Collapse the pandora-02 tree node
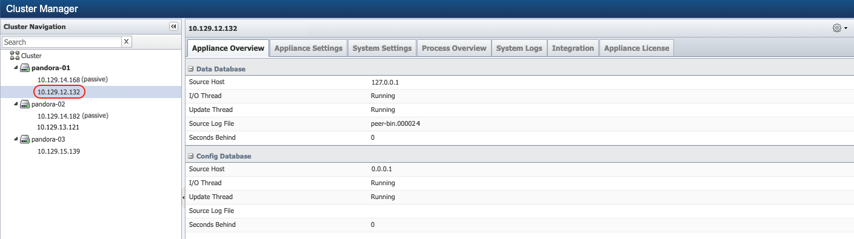 (x=16, y=104)
